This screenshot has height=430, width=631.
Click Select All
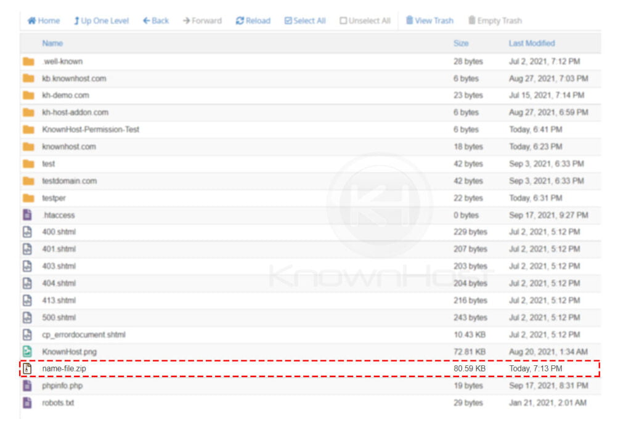click(305, 20)
